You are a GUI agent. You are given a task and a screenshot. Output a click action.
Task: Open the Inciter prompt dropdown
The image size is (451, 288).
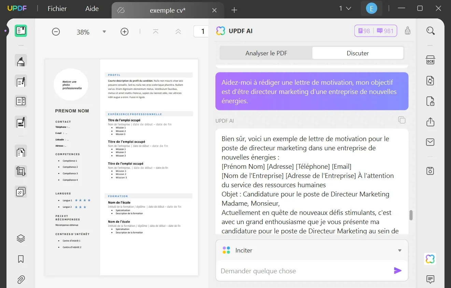[399, 250]
